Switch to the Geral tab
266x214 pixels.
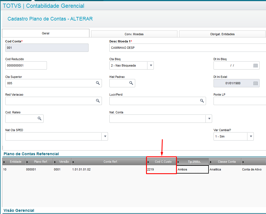click(x=46, y=33)
